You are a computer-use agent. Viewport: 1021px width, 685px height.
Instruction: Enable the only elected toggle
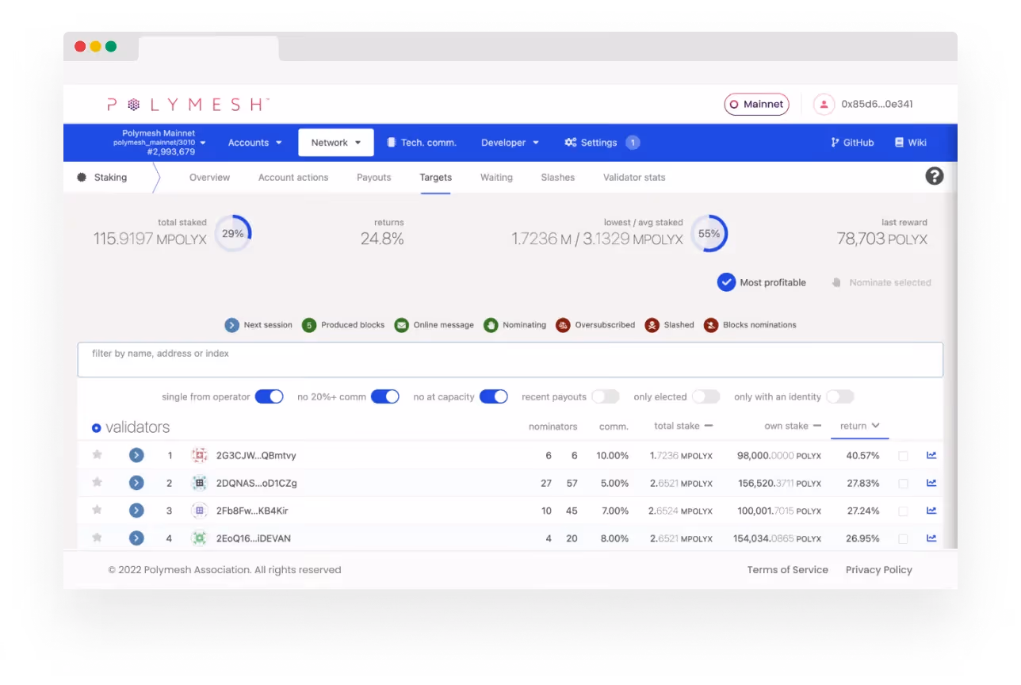point(706,396)
